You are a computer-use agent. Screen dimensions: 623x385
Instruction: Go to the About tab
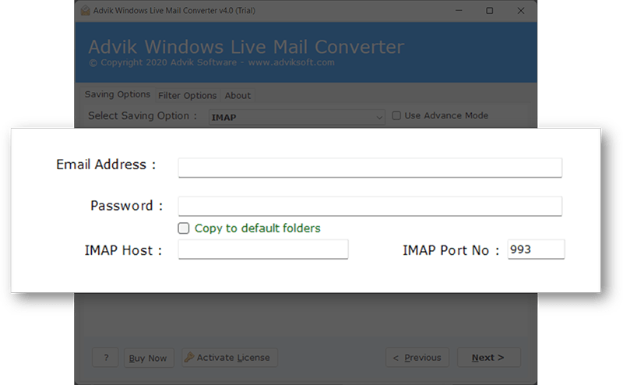coord(238,95)
